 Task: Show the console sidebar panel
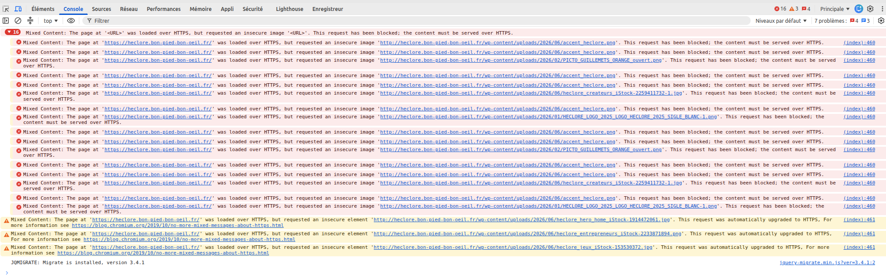(x=6, y=21)
